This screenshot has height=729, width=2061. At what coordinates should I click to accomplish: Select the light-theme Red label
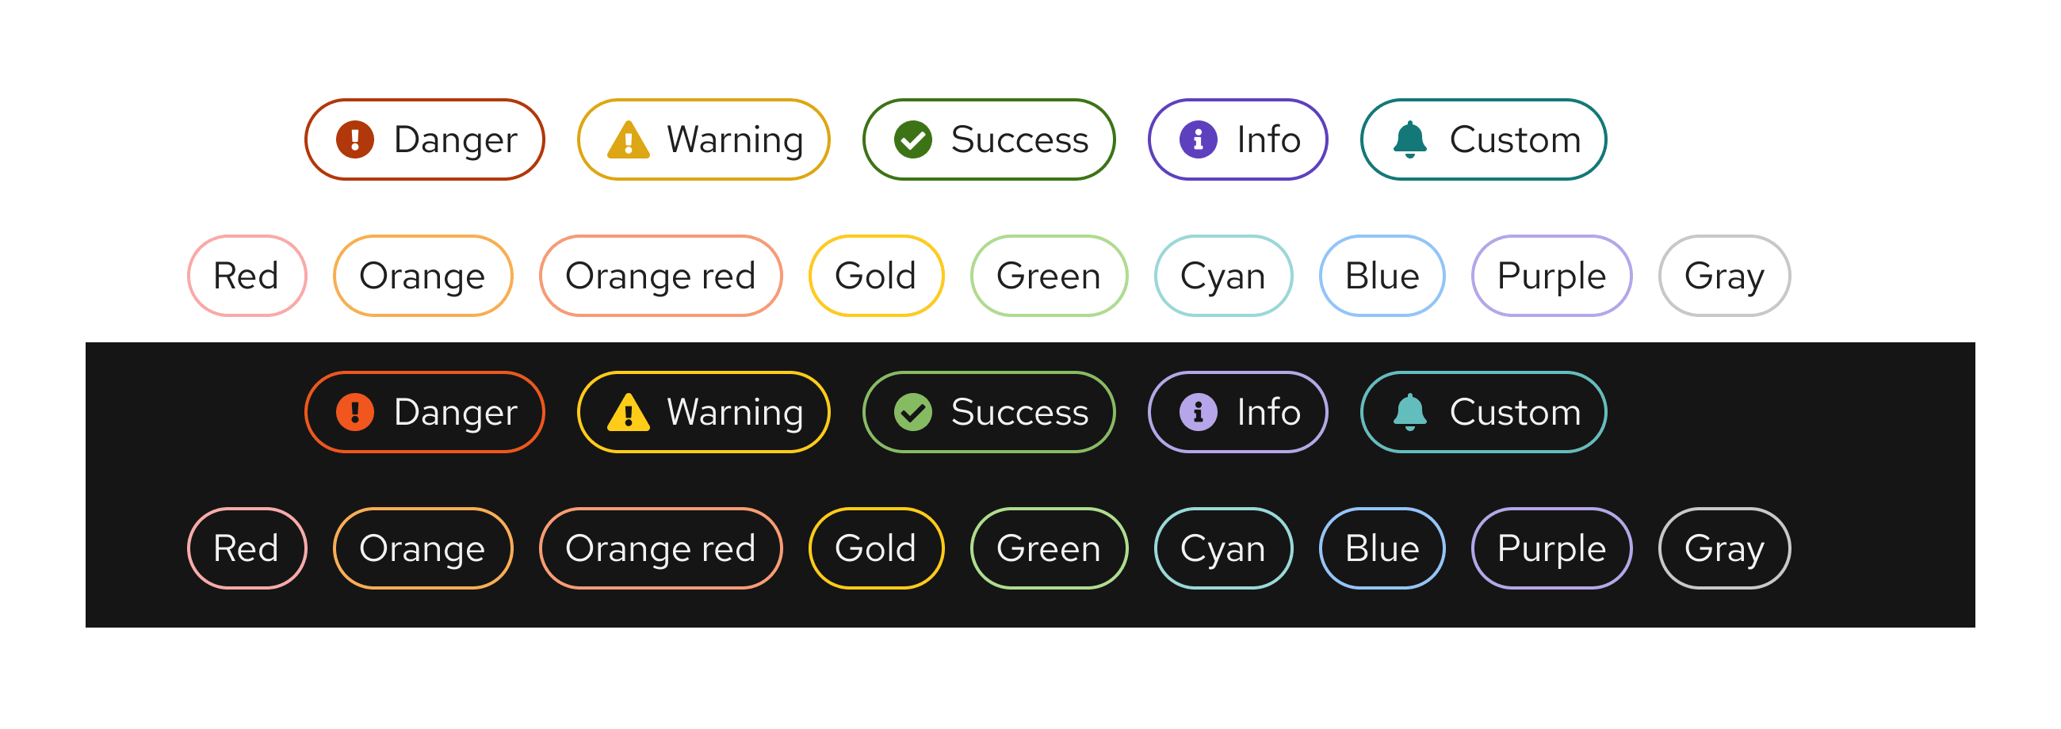(x=247, y=276)
